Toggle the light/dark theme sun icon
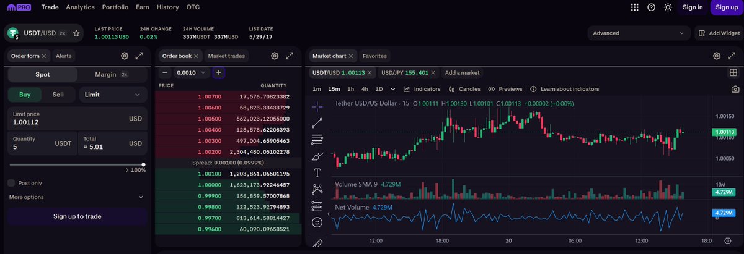744x254 pixels. (x=668, y=7)
